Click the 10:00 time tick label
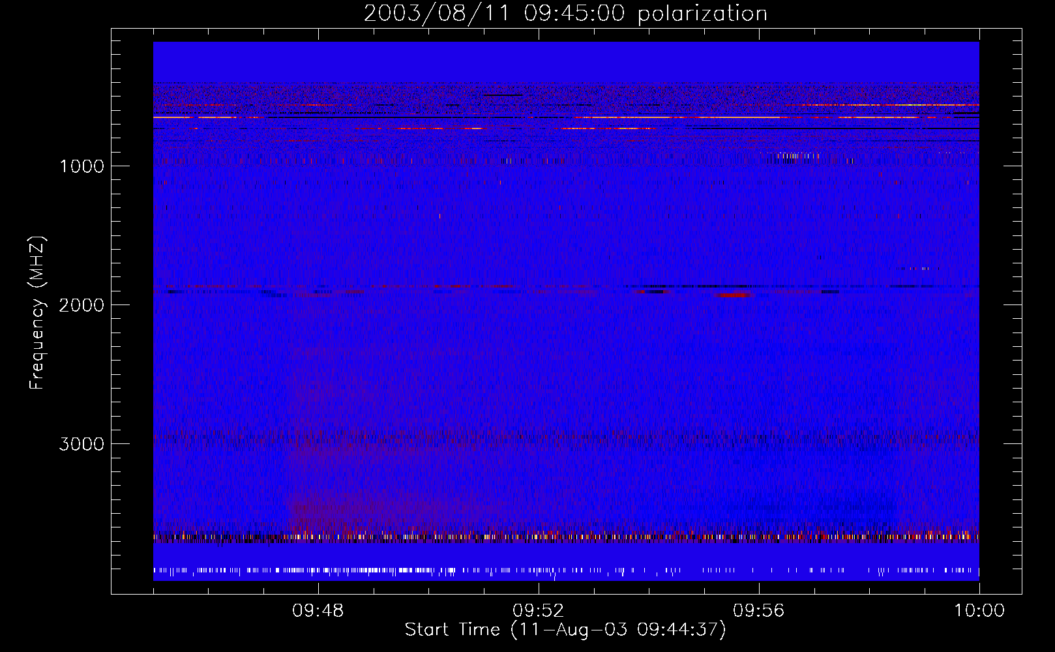This screenshot has height=652, width=1055. (x=979, y=611)
